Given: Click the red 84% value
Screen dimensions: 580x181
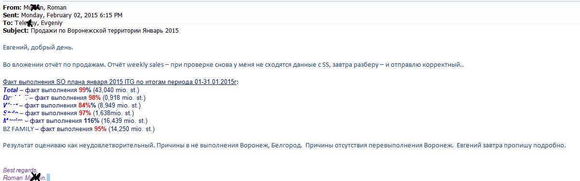Looking at the screenshot, I should click(x=84, y=105).
